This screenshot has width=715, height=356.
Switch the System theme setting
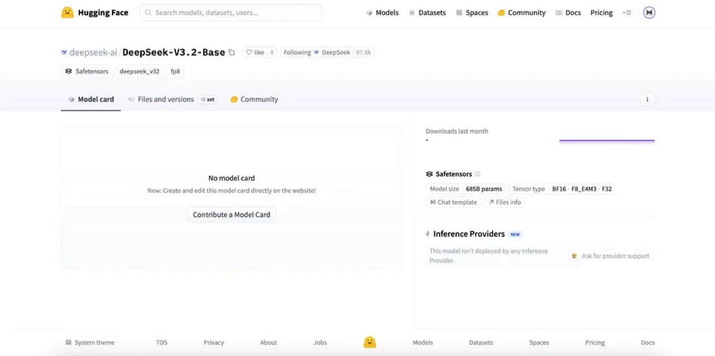tap(90, 343)
